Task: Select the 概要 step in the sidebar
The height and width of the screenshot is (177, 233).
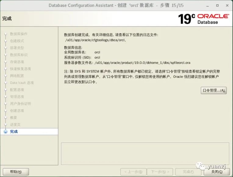Action: tap(13, 118)
